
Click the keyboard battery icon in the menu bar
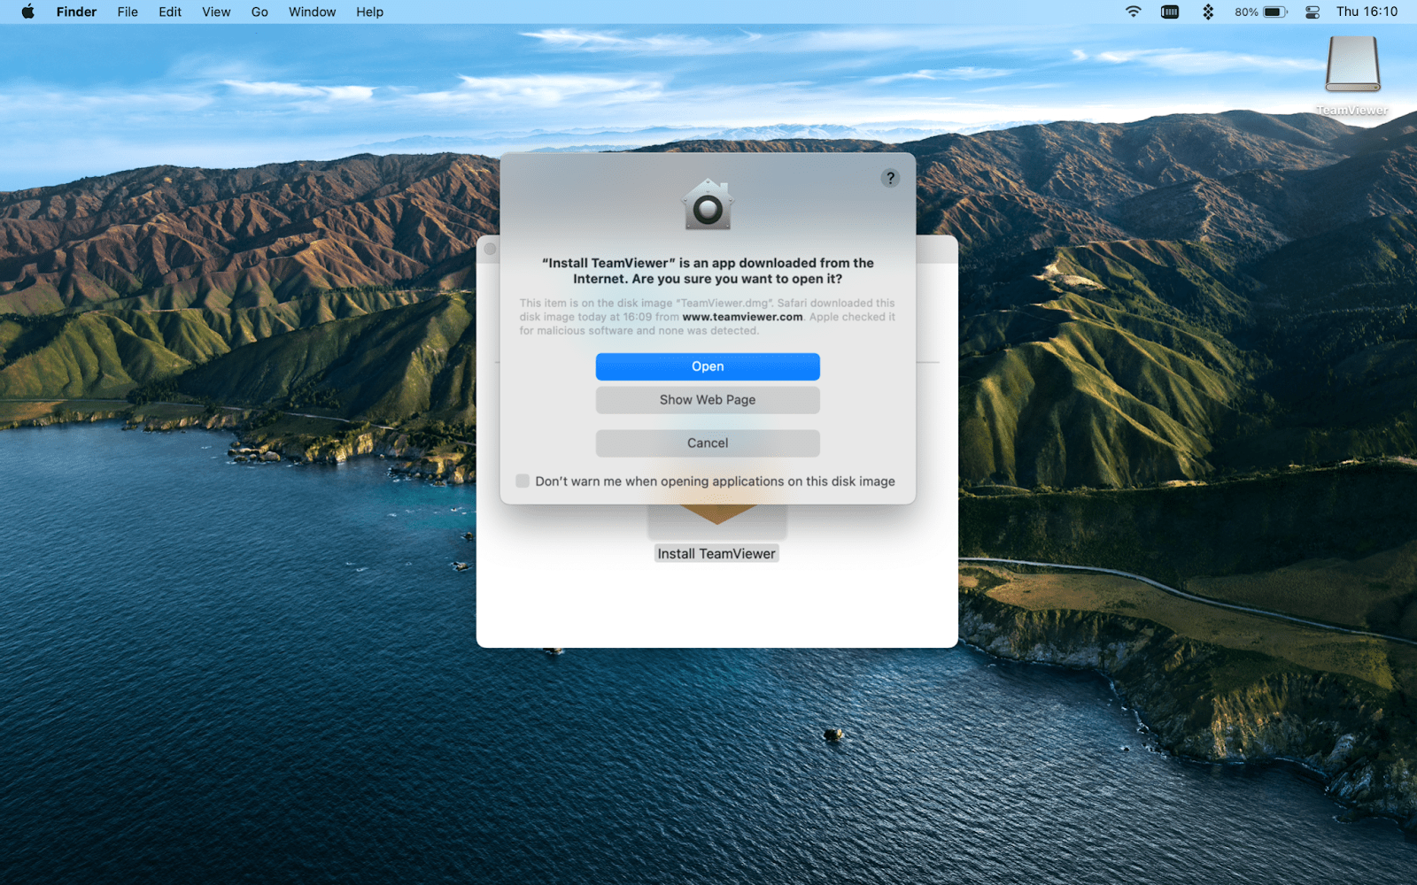(1169, 12)
